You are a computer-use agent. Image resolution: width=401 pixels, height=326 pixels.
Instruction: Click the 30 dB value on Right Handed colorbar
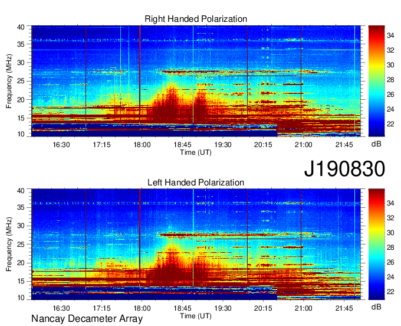[x=390, y=65]
